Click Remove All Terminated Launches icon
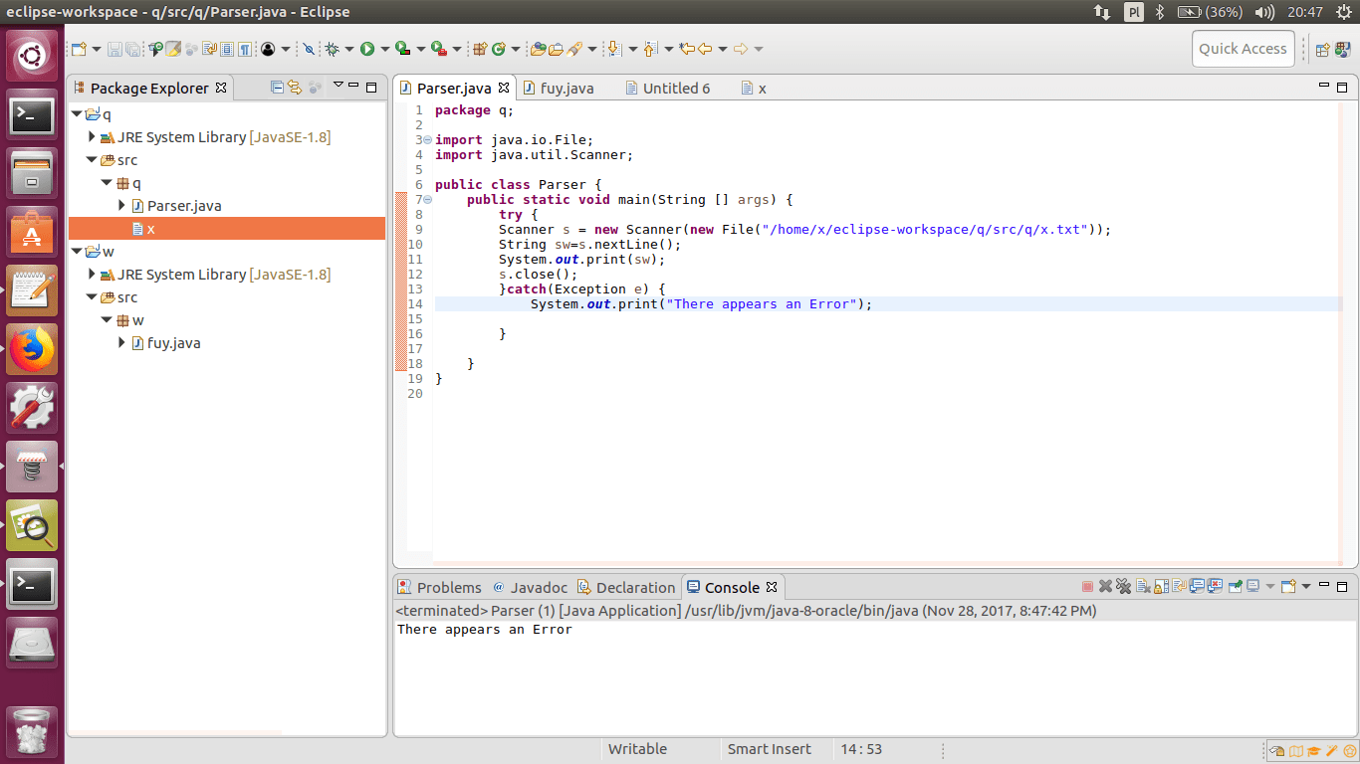This screenshot has width=1360, height=764. pyautogui.click(x=1124, y=587)
